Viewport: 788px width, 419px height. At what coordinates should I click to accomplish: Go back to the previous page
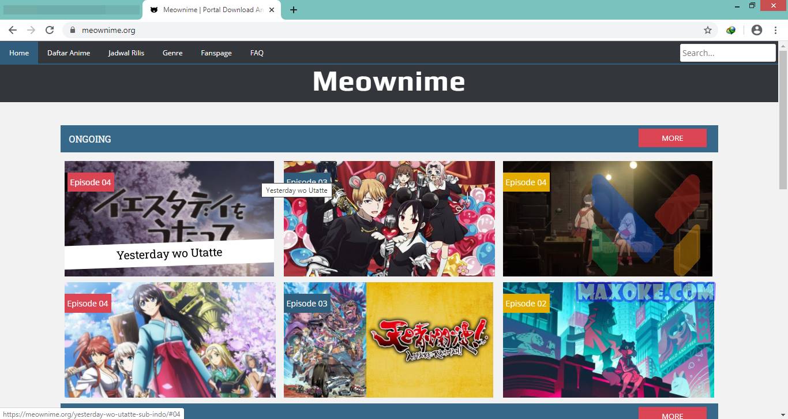13,30
